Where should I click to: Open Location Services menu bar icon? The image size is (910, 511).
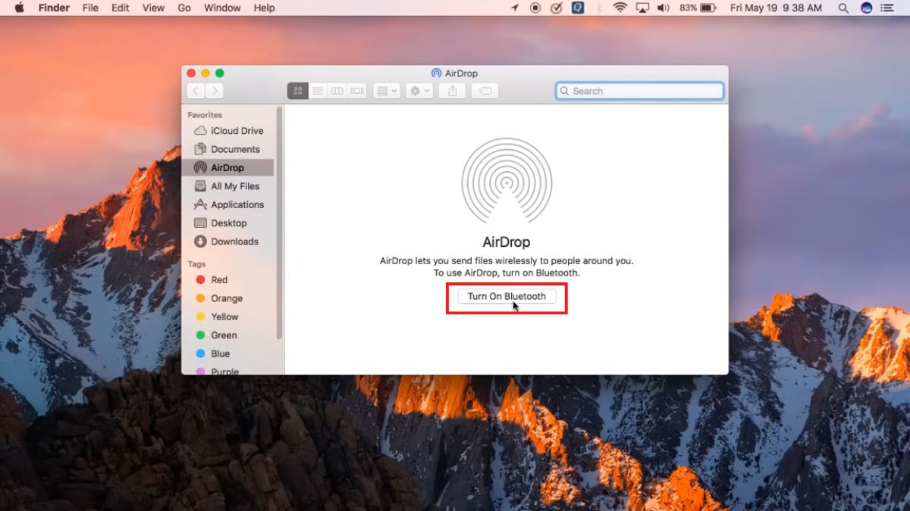(515, 8)
